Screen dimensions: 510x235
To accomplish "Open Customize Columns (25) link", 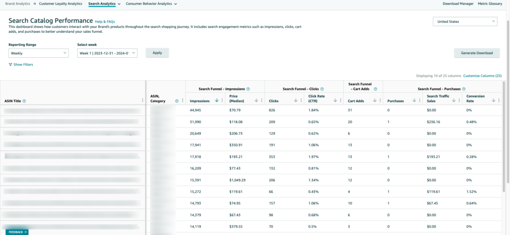I will click(x=482, y=76).
